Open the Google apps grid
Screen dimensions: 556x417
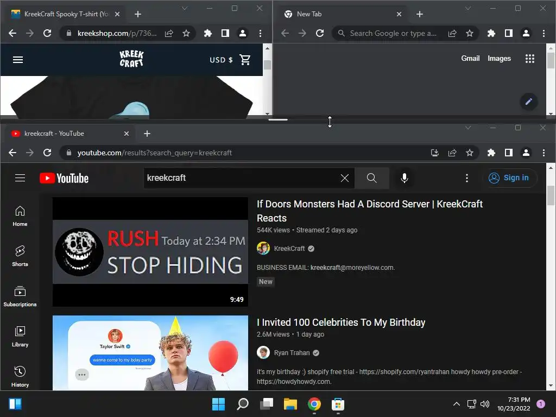pyautogui.click(x=530, y=59)
